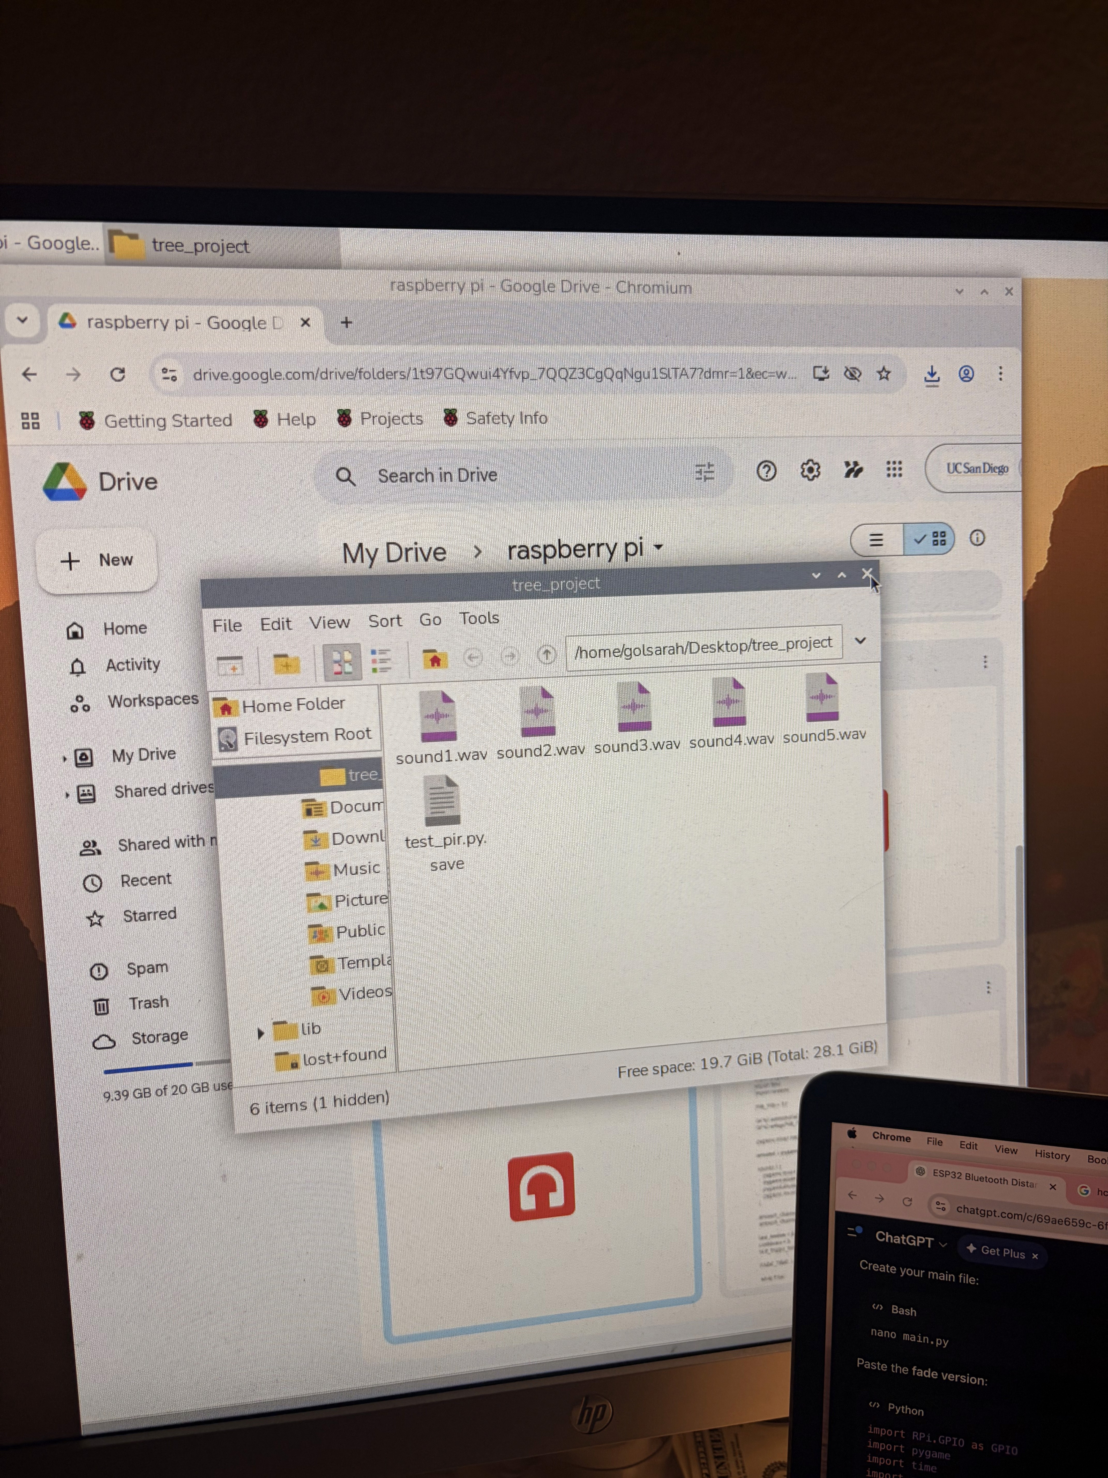The height and width of the screenshot is (1478, 1108).
Task: Switch Drive to list layout
Action: pos(876,539)
